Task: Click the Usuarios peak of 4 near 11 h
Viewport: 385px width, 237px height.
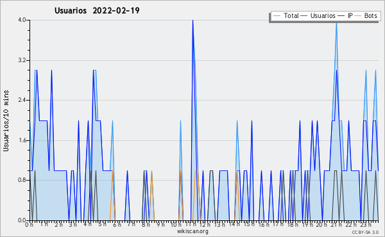Action: (x=193, y=20)
